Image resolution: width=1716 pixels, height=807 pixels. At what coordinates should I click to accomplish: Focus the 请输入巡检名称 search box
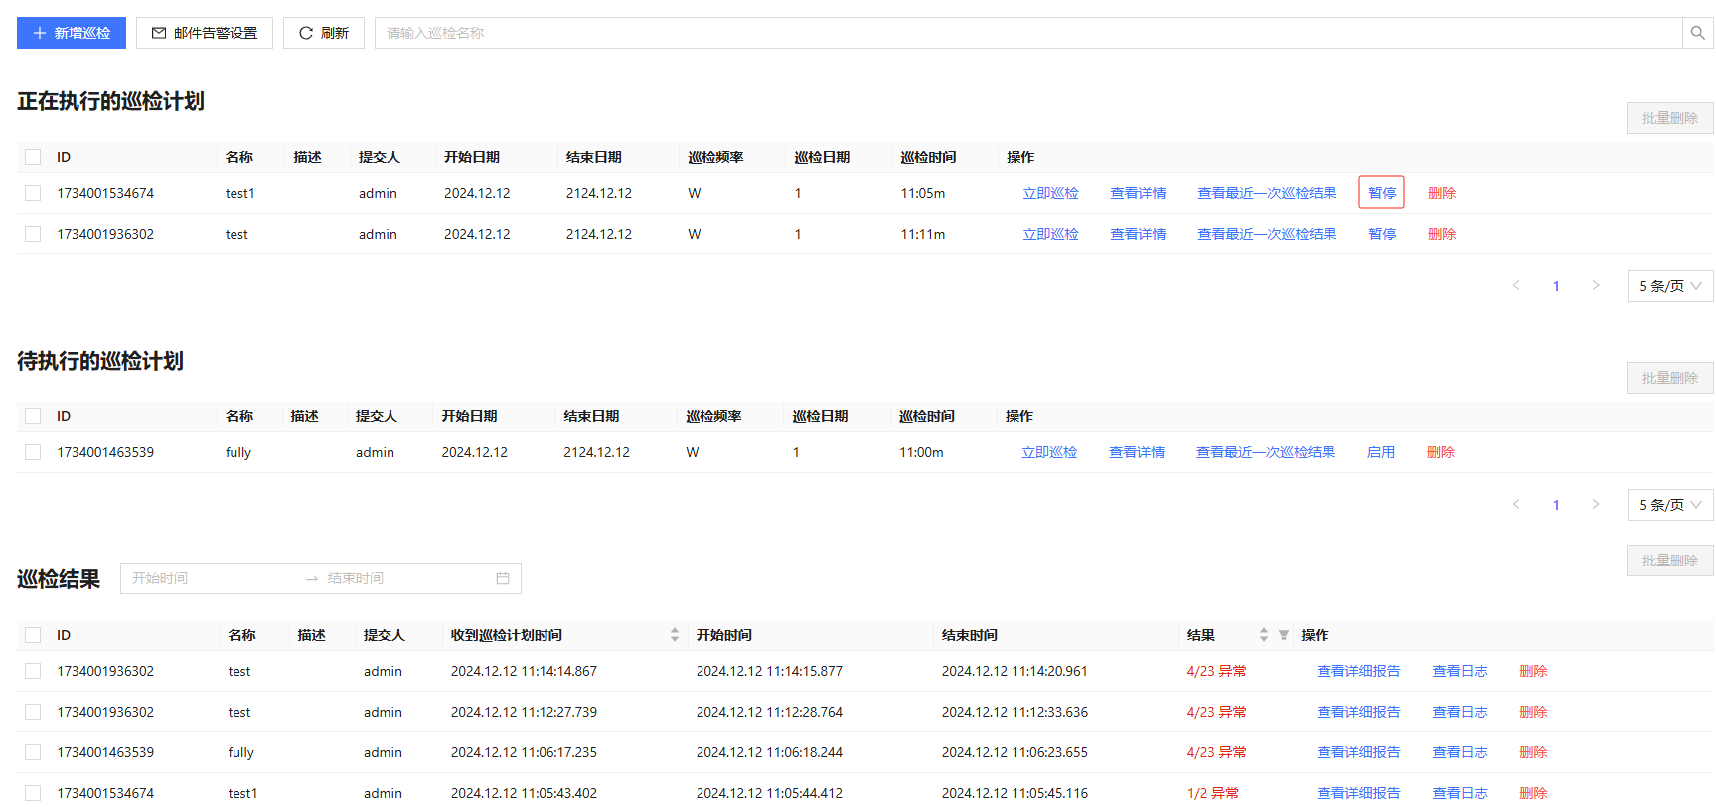pyautogui.click(x=1023, y=33)
